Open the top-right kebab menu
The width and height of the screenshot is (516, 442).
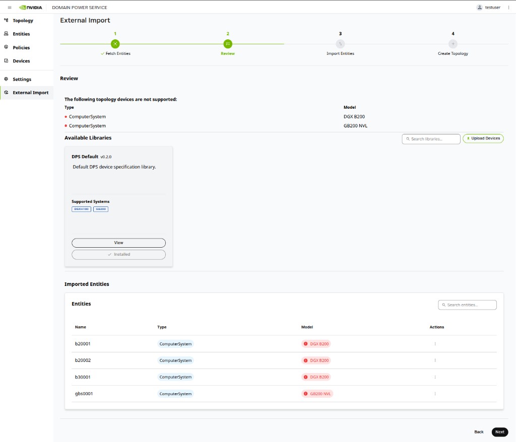click(x=508, y=7)
